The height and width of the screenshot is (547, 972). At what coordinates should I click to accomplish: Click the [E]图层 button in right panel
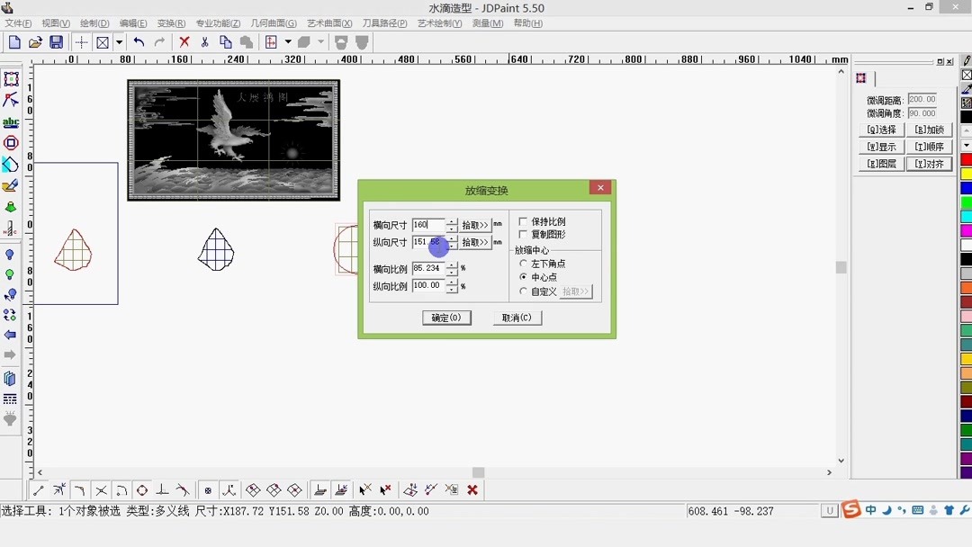(879, 163)
